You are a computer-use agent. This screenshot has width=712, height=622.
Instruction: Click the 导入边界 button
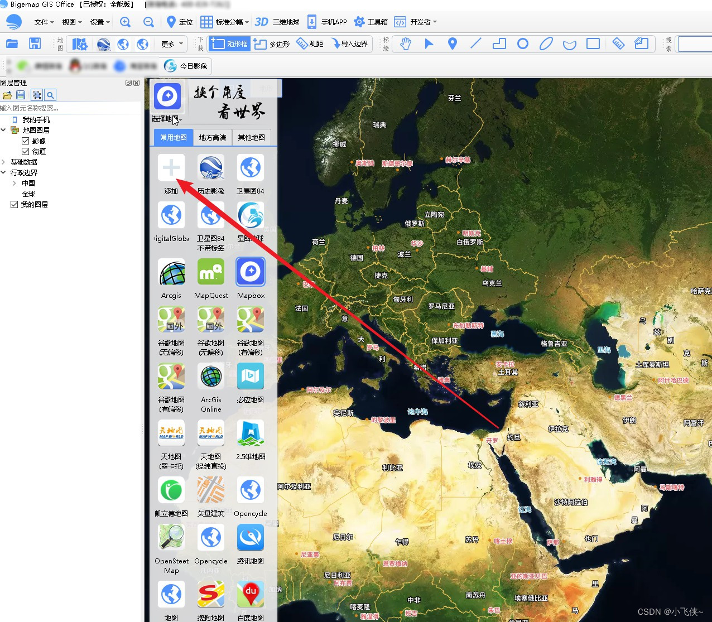(349, 44)
